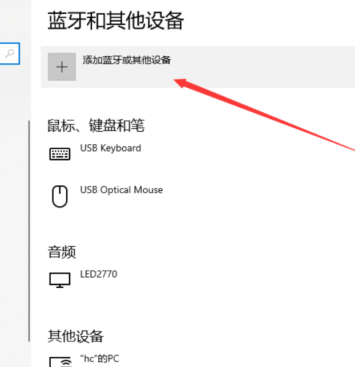Focus the settings search box
Screen dimensions: 355x367
(5, 54)
